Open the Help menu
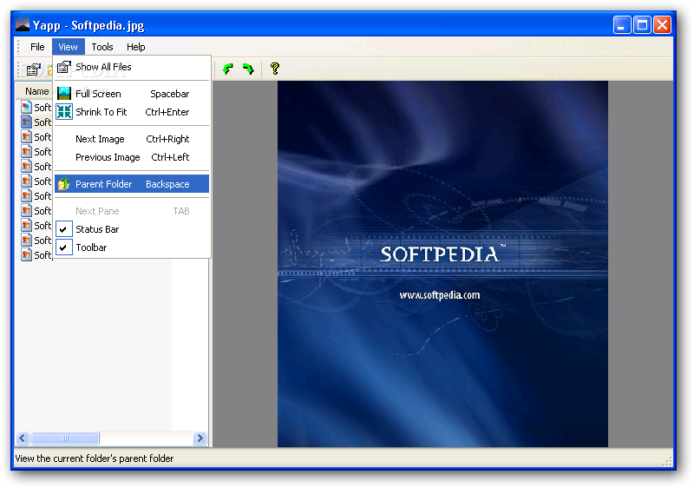The height and width of the screenshot is (488, 694). coord(136,47)
